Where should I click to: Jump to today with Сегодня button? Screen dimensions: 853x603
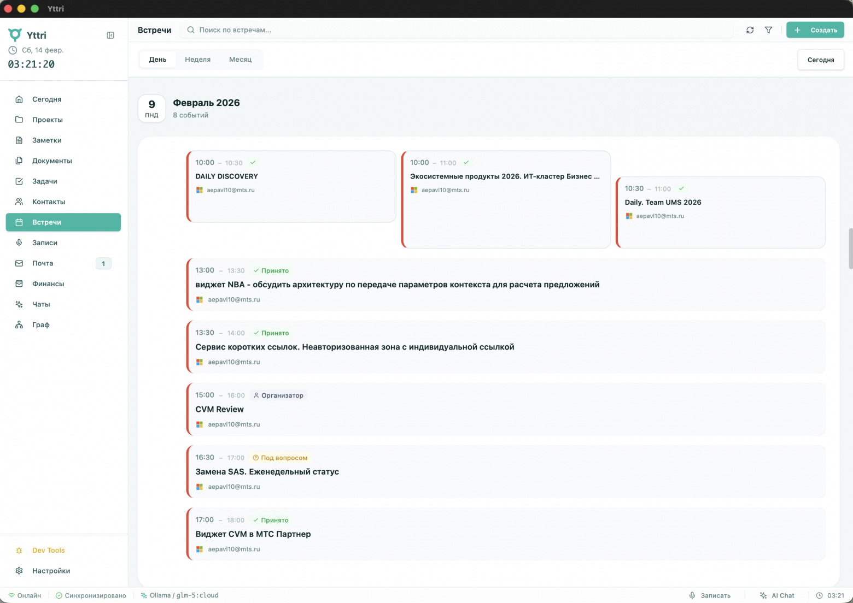pyautogui.click(x=820, y=60)
